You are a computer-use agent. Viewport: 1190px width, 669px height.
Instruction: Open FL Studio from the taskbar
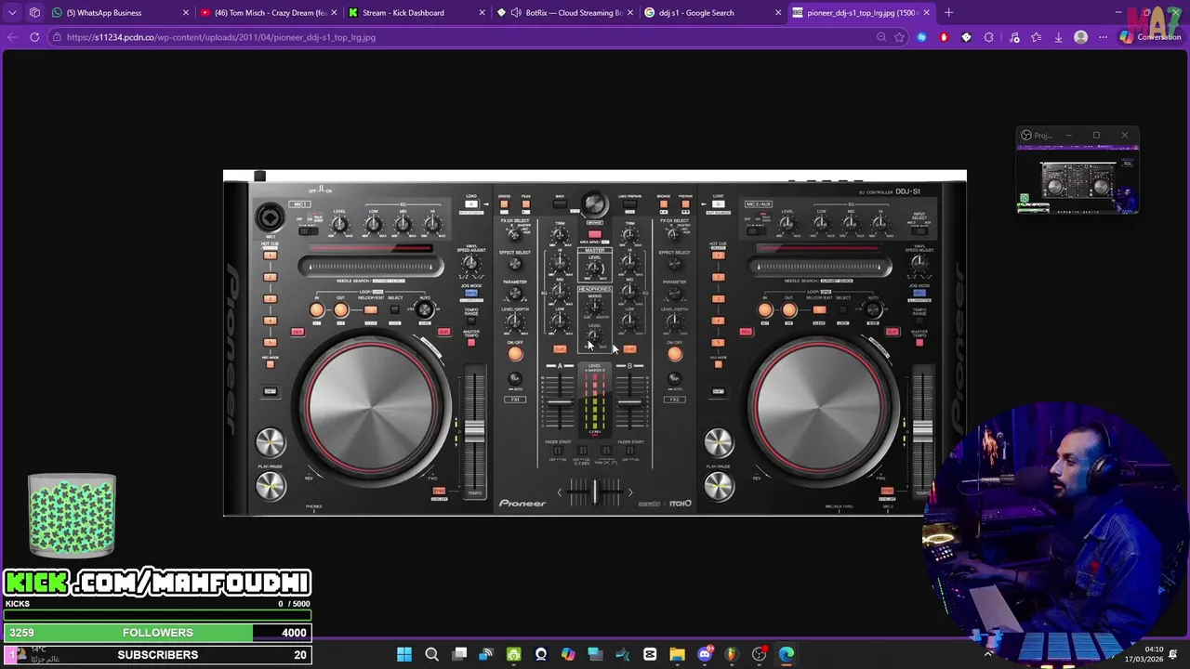(732, 655)
